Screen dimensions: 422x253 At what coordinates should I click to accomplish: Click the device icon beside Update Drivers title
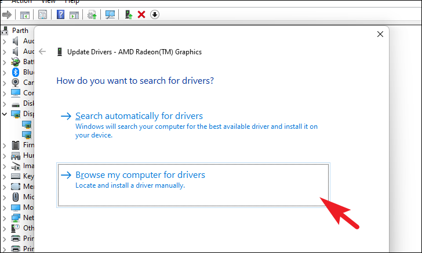tap(60, 52)
